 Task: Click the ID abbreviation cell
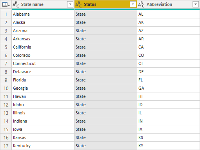tap(168, 105)
